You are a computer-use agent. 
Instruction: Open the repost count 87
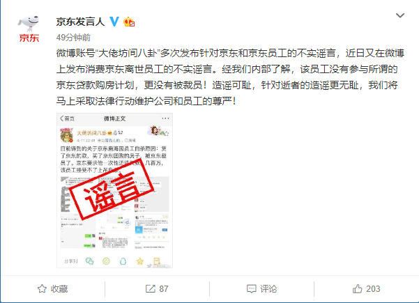pyautogui.click(x=164, y=288)
